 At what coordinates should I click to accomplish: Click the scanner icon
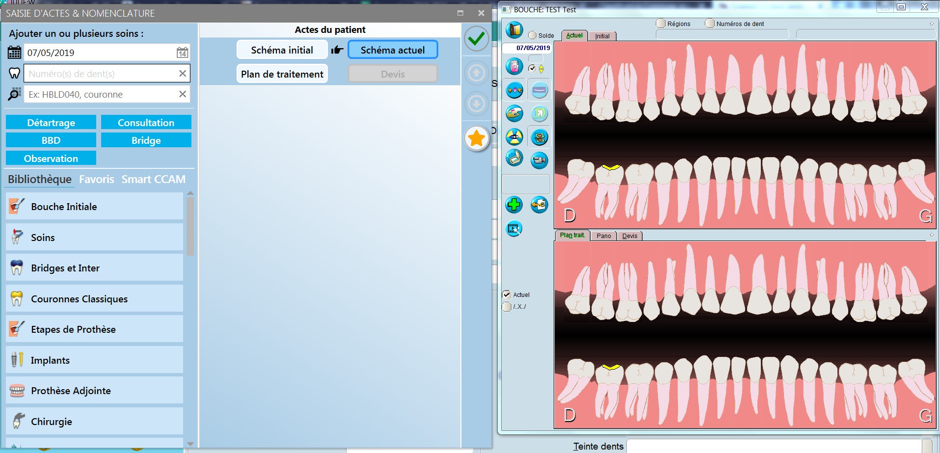click(514, 158)
